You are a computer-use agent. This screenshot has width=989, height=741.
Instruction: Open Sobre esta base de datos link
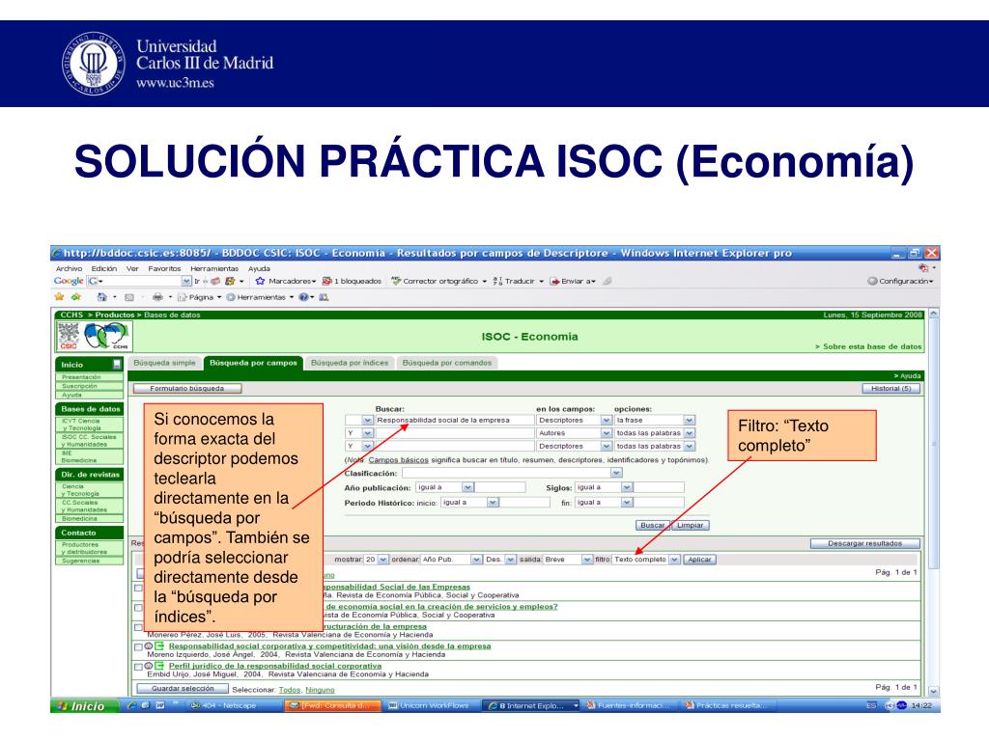tap(868, 346)
